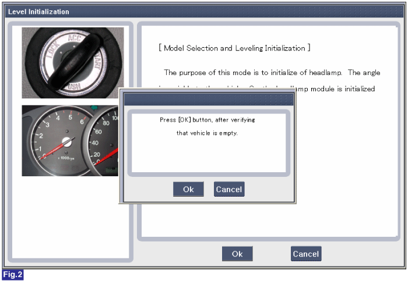The image size is (408, 281).
Task: Click the 'The purpose of this mode' sentence
Action: coord(272,73)
